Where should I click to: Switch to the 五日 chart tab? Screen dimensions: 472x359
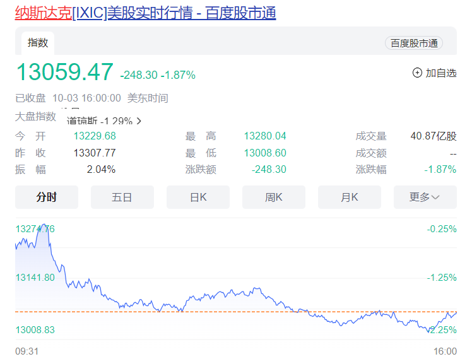pyautogui.click(x=122, y=197)
